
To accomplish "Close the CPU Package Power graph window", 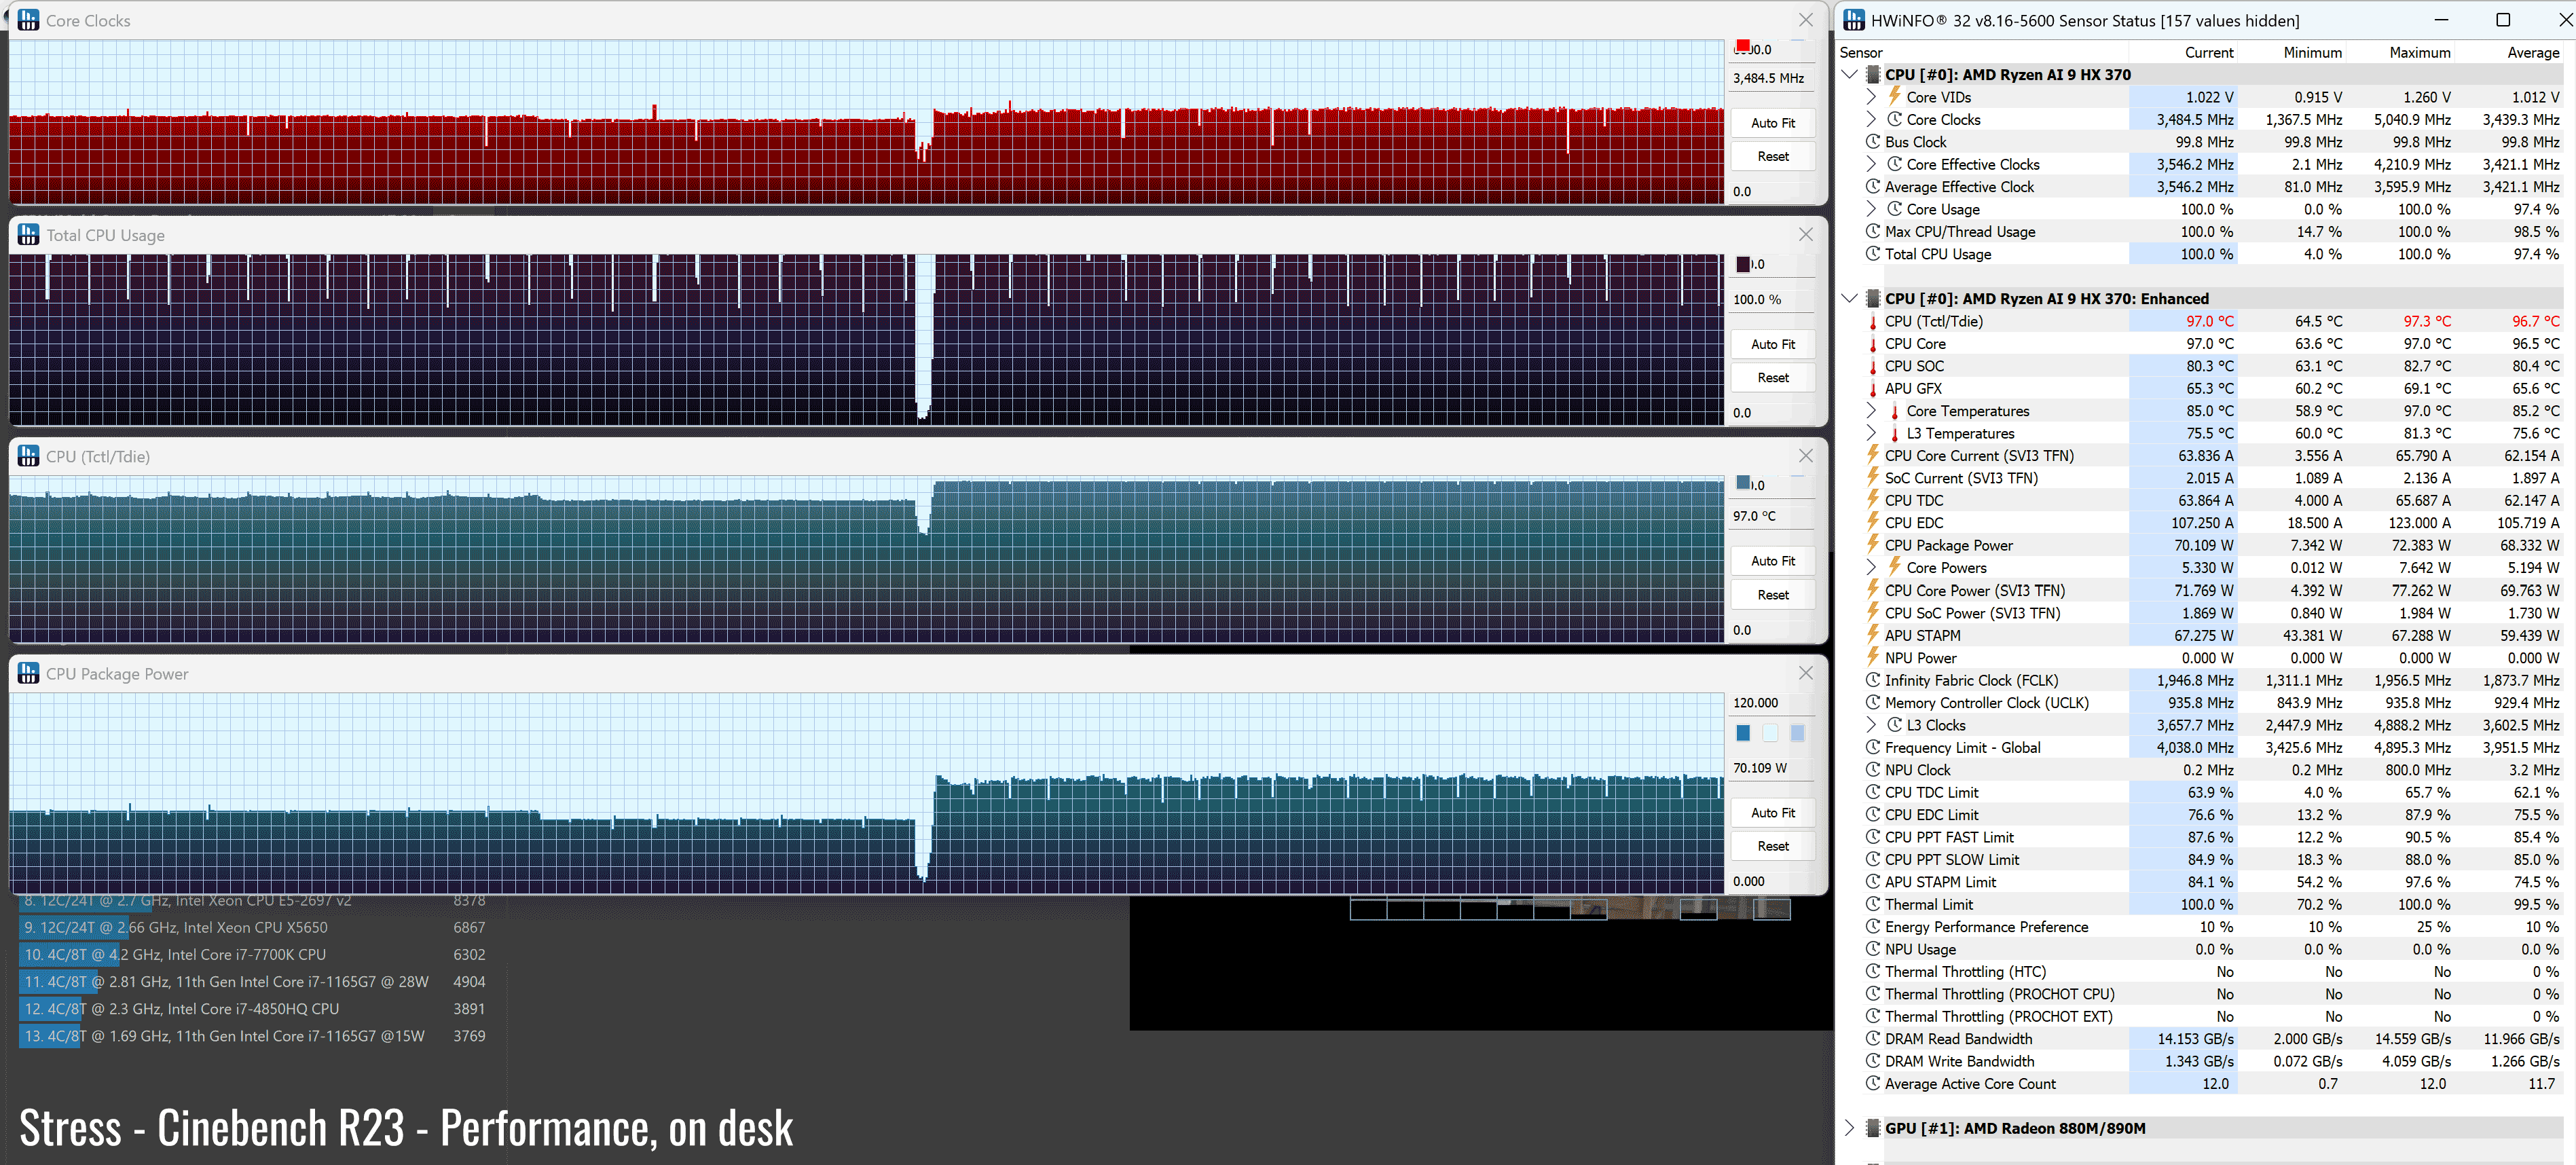I will point(1805,673).
